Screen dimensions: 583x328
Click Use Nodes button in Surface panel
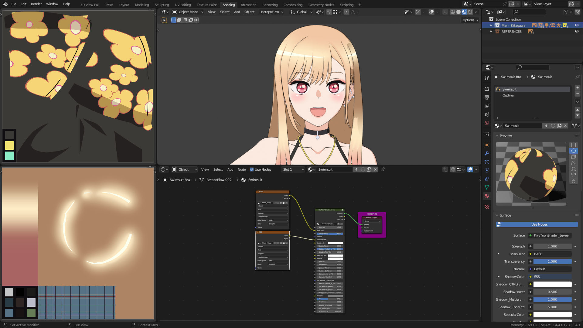click(x=537, y=224)
